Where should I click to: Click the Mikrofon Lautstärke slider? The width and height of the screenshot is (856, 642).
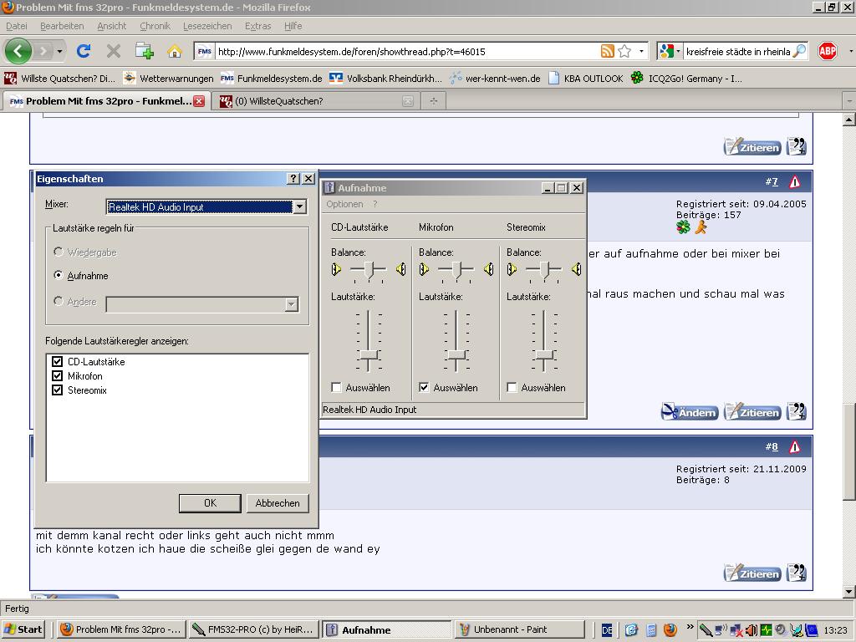click(456, 354)
